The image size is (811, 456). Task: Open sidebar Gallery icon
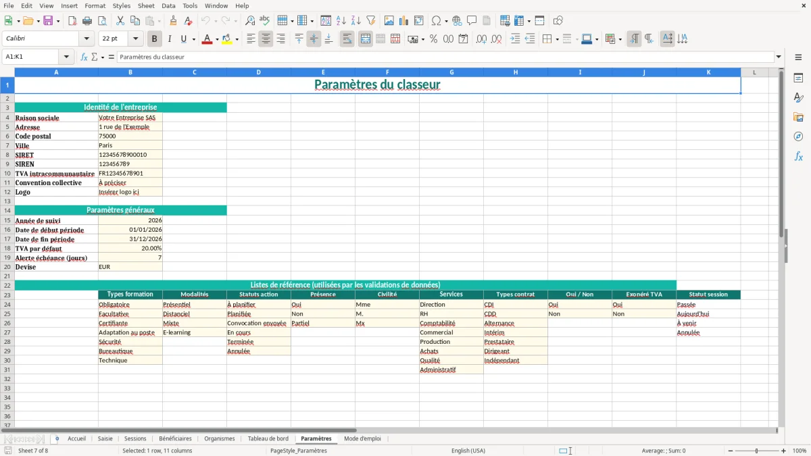pyautogui.click(x=798, y=117)
